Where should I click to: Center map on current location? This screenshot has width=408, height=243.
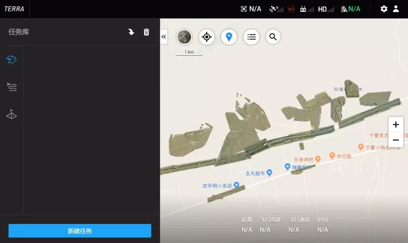point(207,37)
